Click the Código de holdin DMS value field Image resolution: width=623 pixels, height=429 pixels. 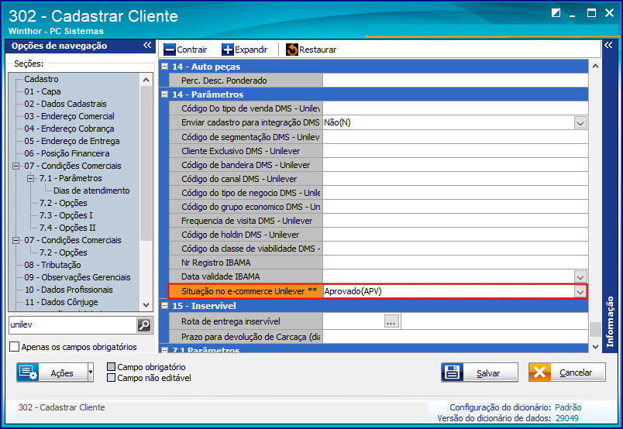point(456,235)
